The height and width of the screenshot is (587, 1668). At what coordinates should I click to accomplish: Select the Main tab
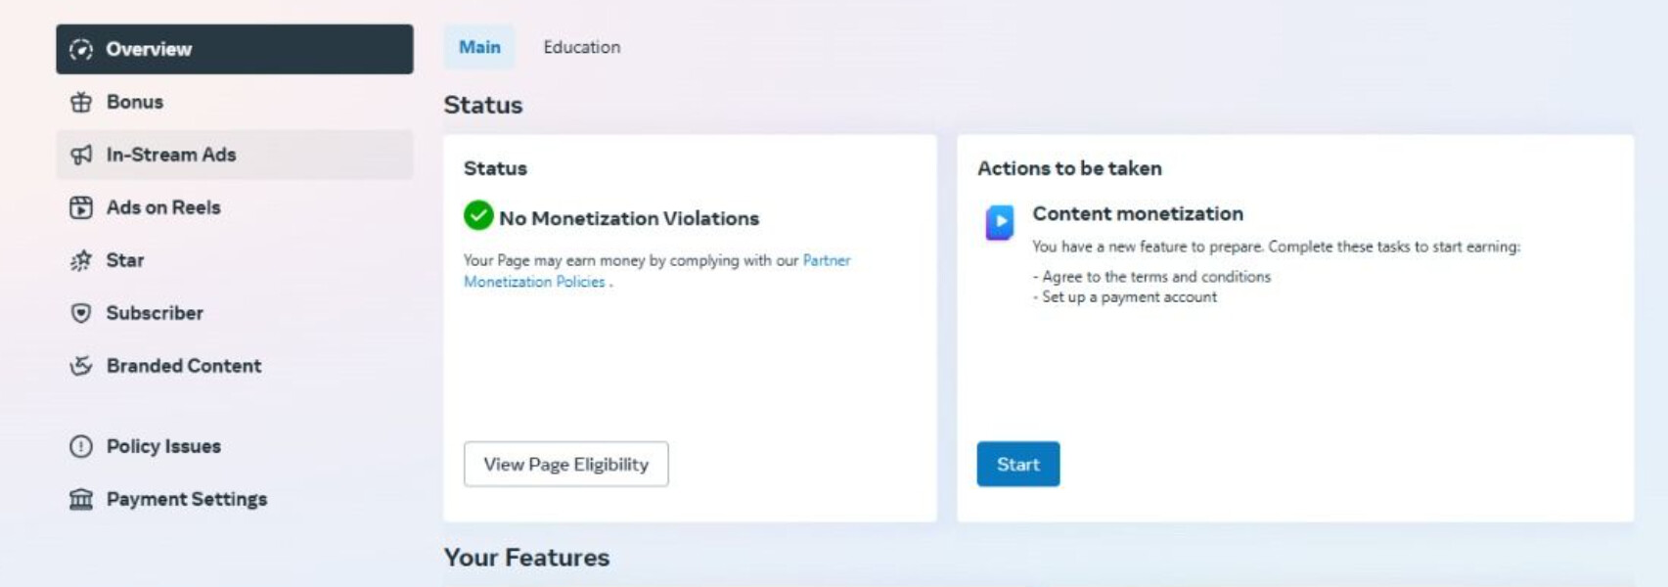tap(479, 47)
